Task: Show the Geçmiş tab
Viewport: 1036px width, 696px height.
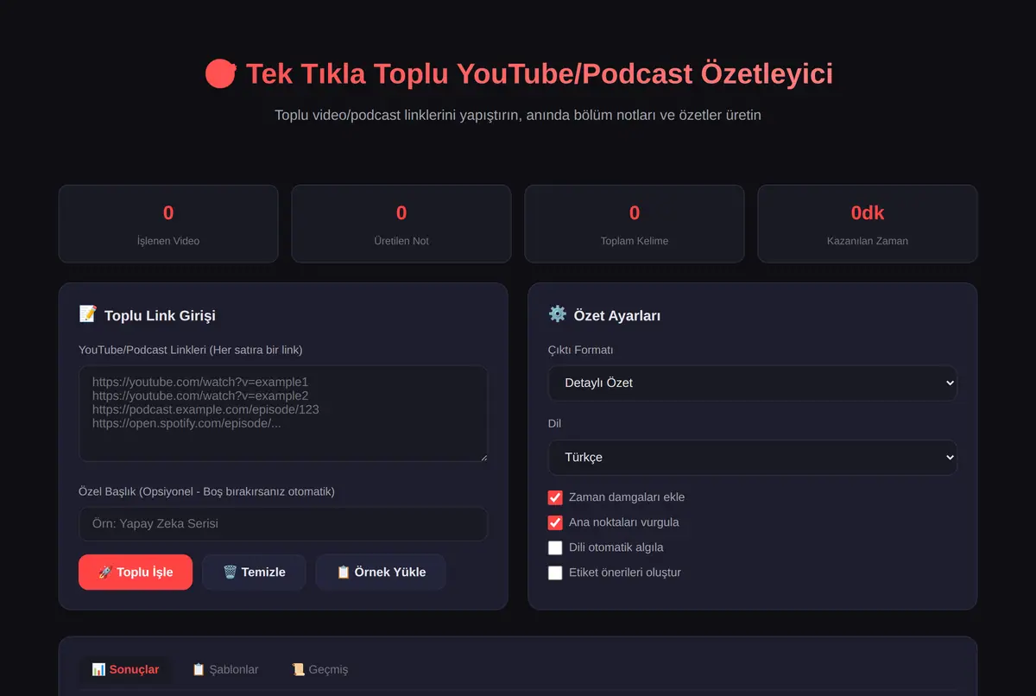Action: tap(319, 669)
